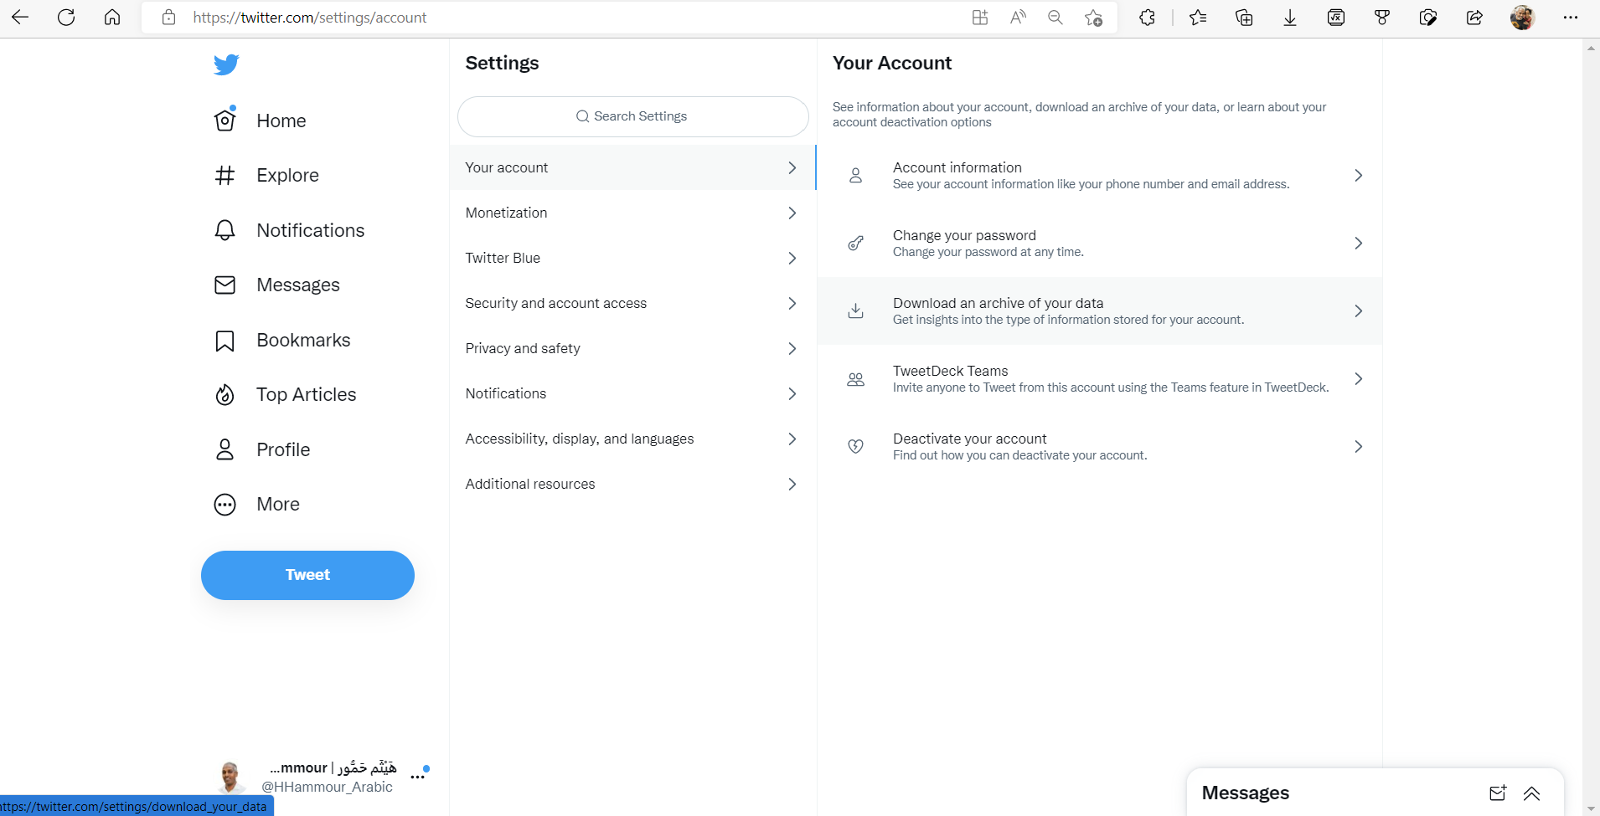This screenshot has width=1600, height=816.
Task: Click the browser back arrow
Action: coord(20,18)
